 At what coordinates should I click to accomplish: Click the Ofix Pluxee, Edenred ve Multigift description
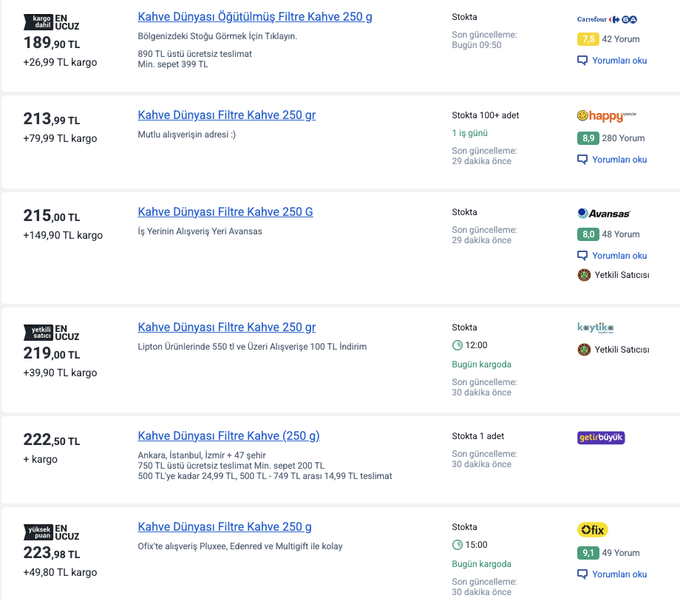tap(240, 546)
